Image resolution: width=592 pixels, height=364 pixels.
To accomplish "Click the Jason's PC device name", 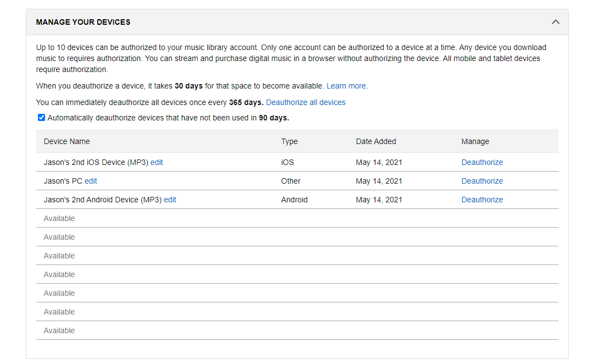I will pos(63,181).
